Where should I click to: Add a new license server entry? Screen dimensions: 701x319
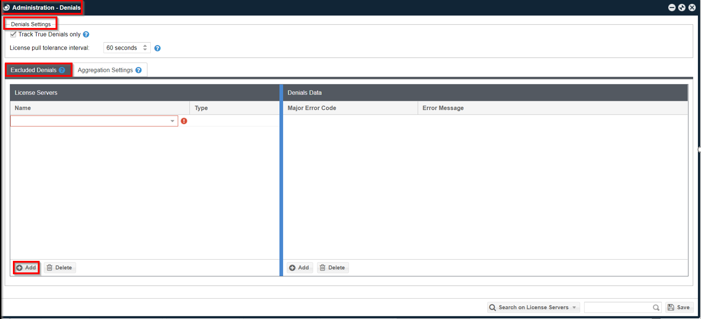pyautogui.click(x=26, y=268)
